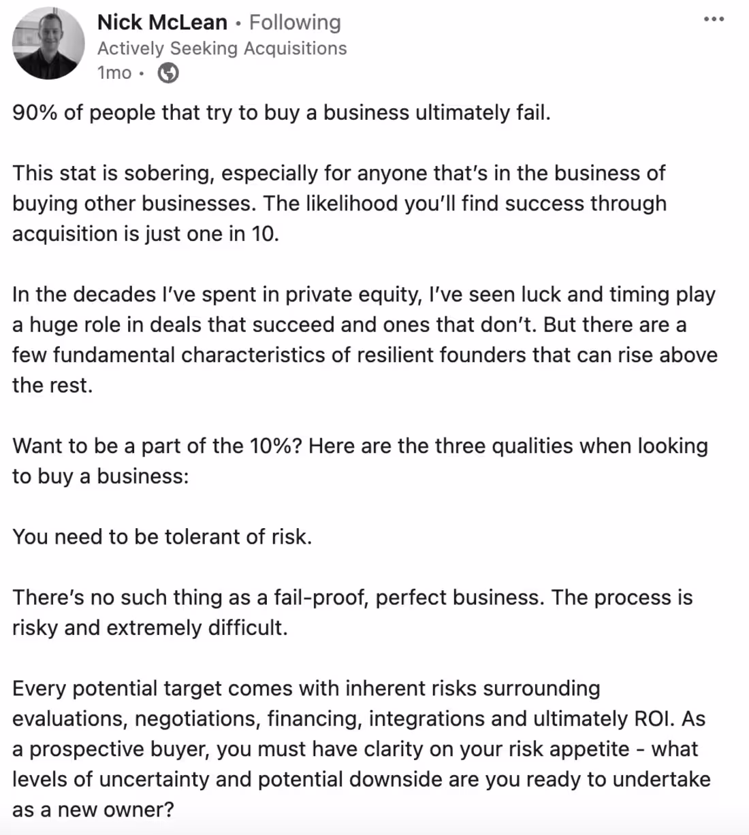
Task: Click the word 'fail-proof' in the post
Action: coord(320,597)
